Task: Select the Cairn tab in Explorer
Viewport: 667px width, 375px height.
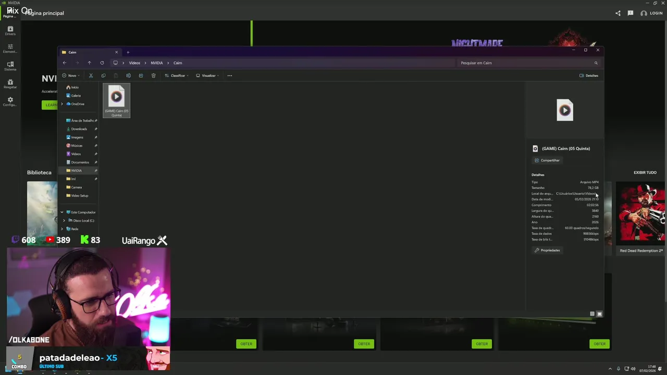Action: (x=90, y=52)
